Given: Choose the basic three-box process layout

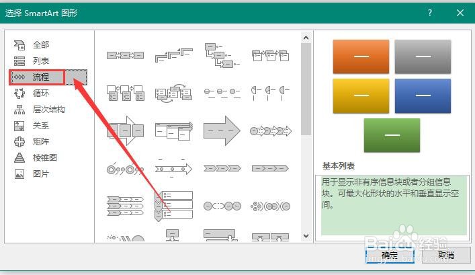Looking at the screenshot, I should point(125,56).
